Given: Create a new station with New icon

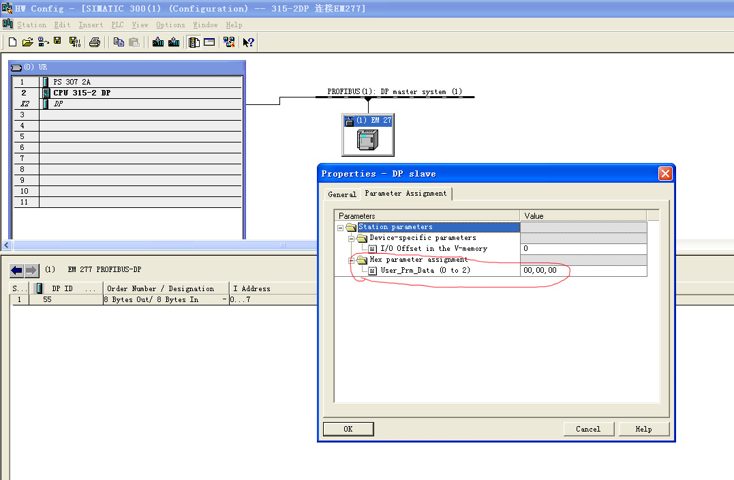Looking at the screenshot, I should coord(13,42).
